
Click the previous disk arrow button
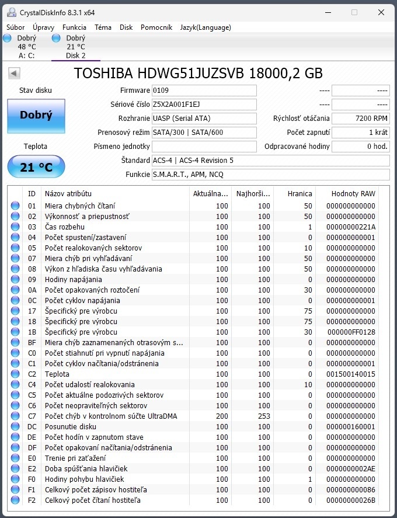tap(14, 73)
